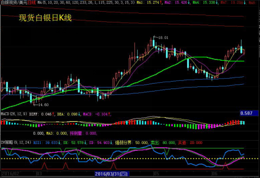The width and height of the screenshot is (260, 178).
Task: Click the DIFF 0.046 value label
Action: [x=42, y=114]
